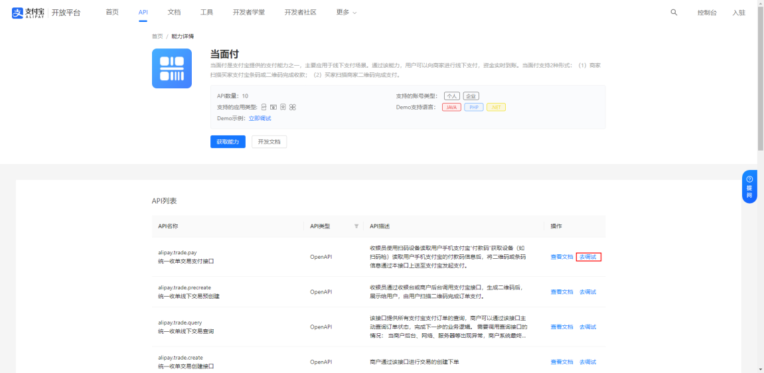The image size is (764, 373).
Task: Click OpenAPI type in alipay.trade.query row
Action: (x=321, y=327)
